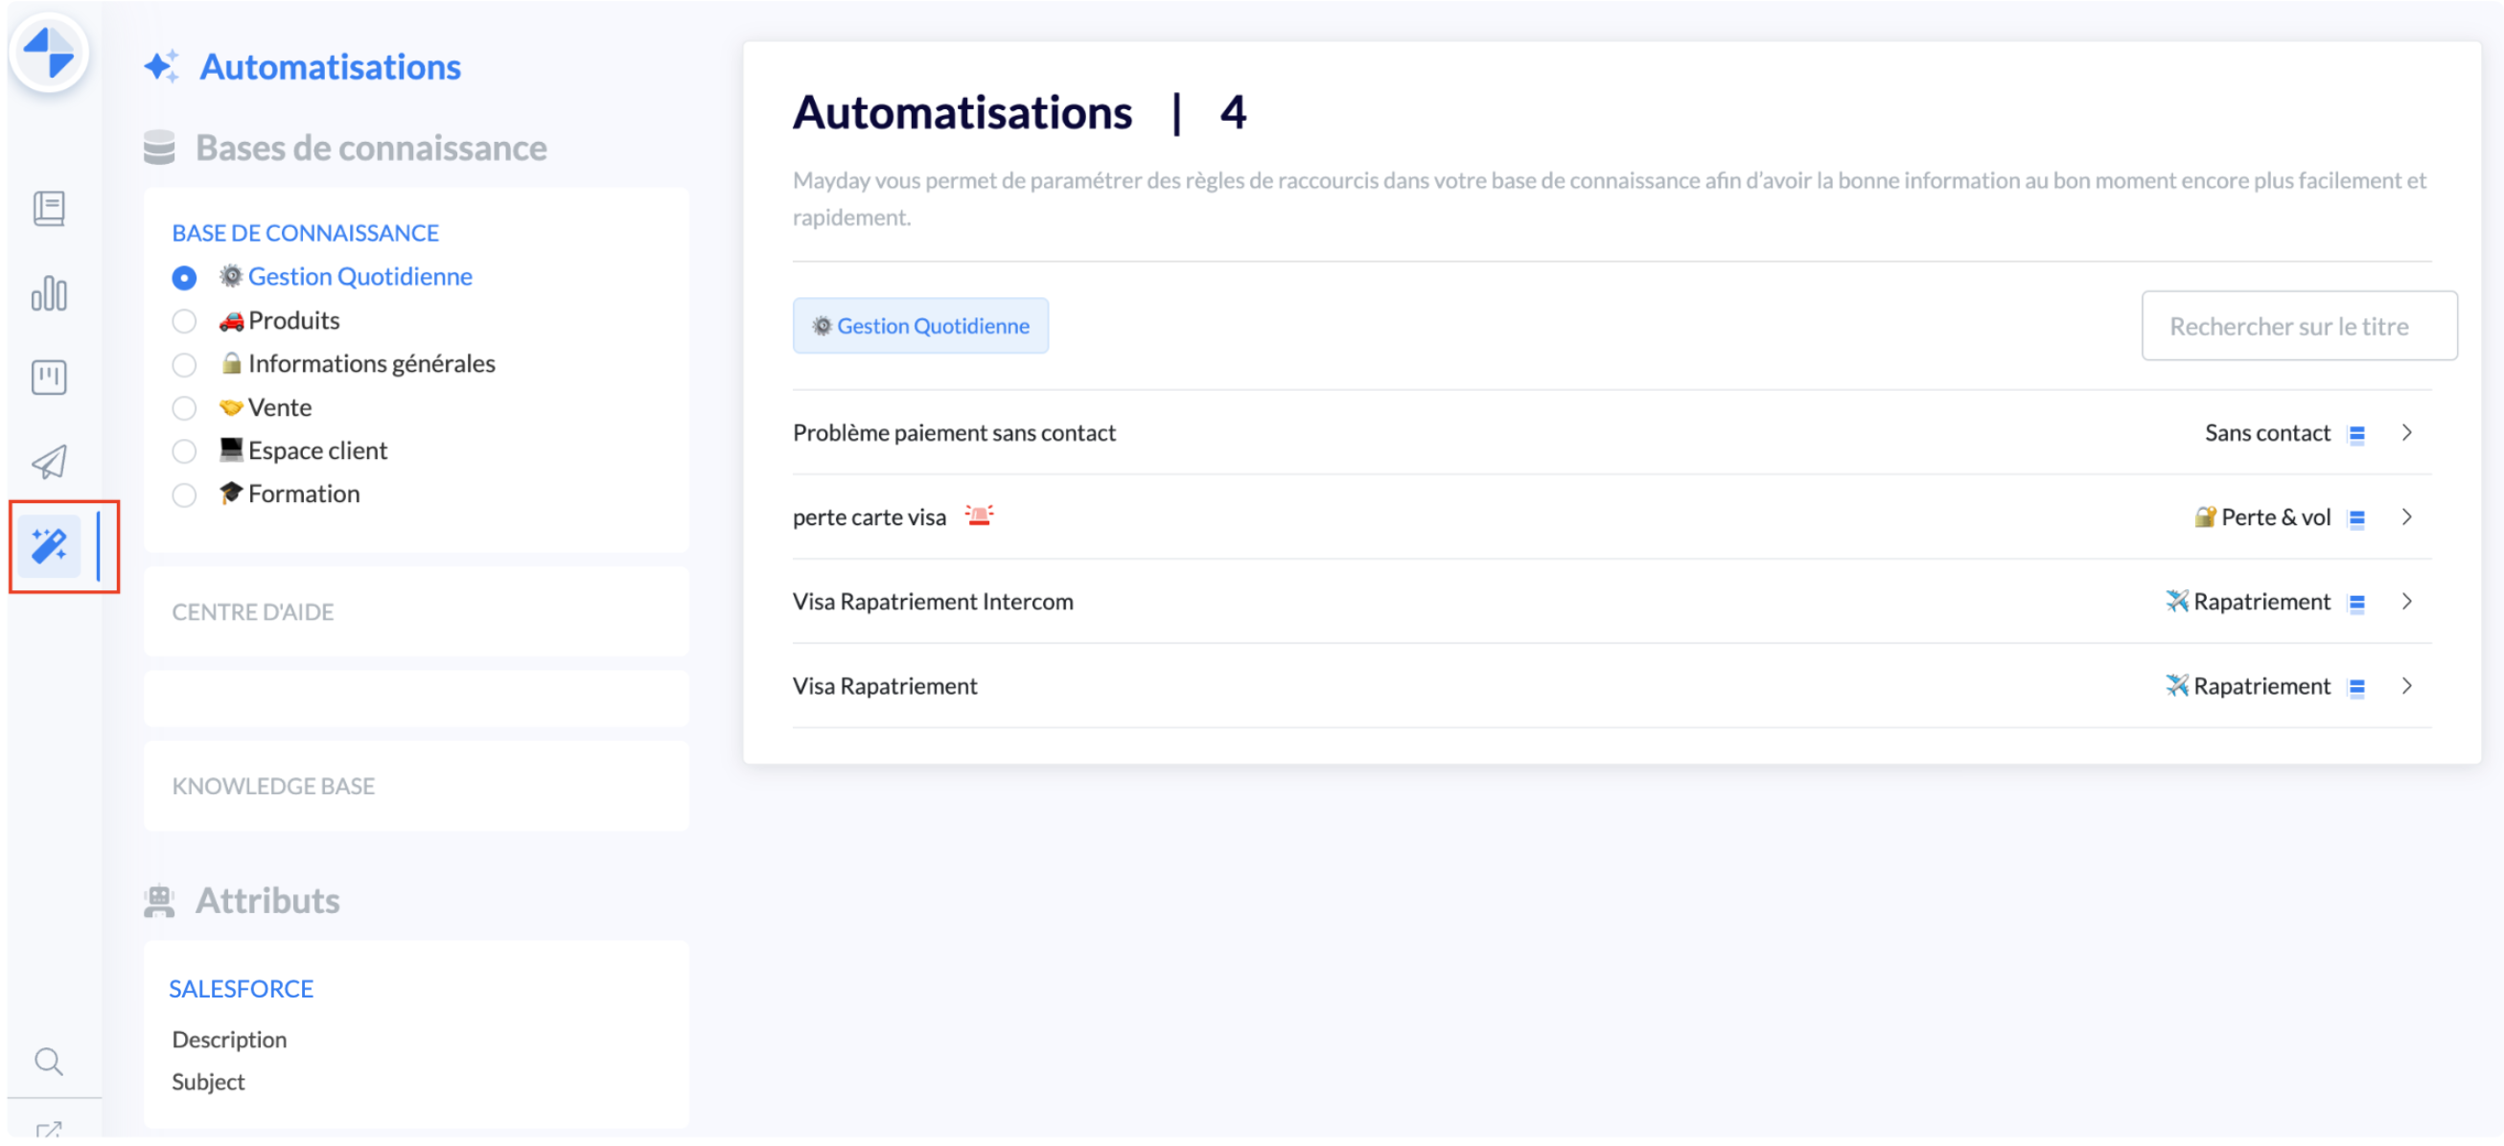Open the CENTRE D'AIDE section

tap(253, 613)
